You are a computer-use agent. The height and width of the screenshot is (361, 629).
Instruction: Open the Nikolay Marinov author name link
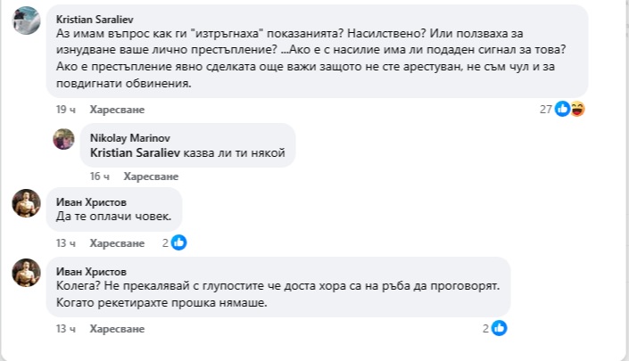(x=127, y=138)
